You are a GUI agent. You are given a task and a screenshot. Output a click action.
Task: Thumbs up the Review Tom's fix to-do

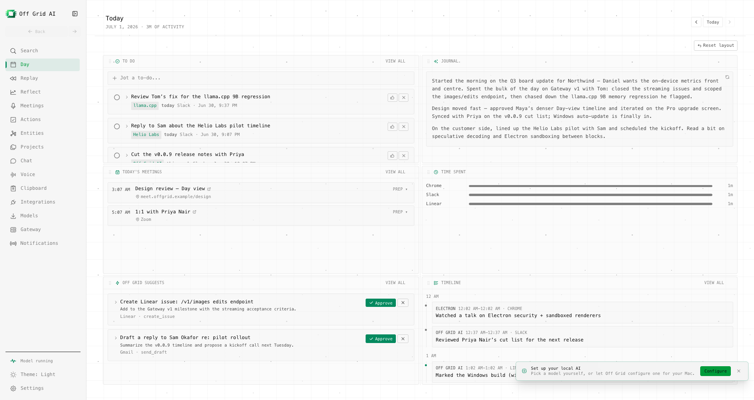coord(392,97)
